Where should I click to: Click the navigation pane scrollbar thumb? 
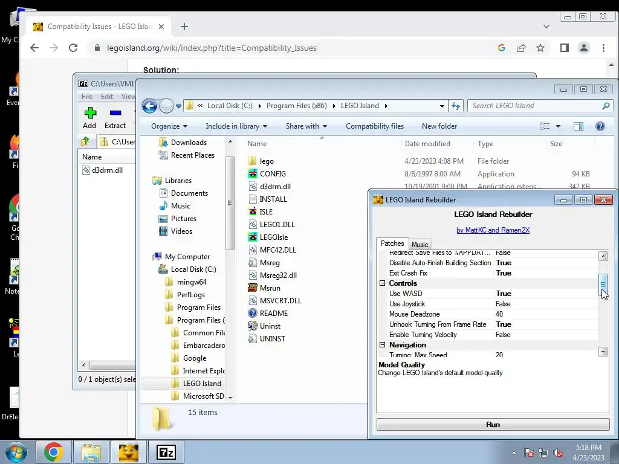pos(230,203)
